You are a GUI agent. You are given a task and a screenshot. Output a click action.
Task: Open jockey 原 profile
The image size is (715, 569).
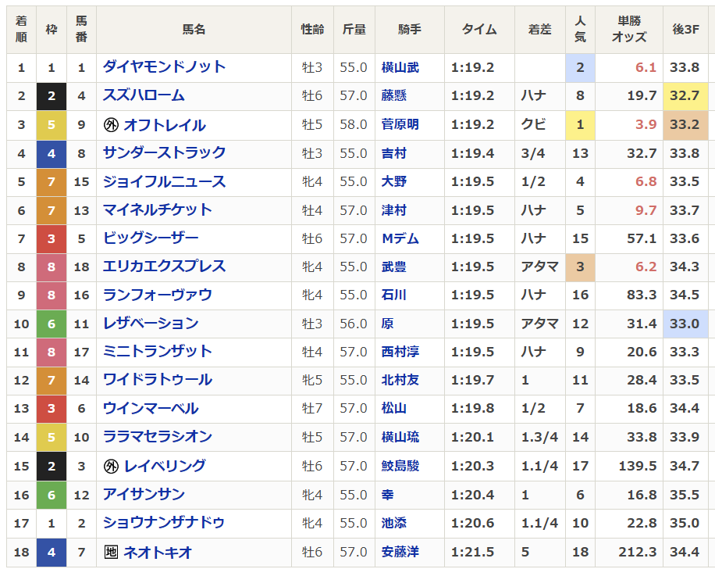tap(388, 324)
